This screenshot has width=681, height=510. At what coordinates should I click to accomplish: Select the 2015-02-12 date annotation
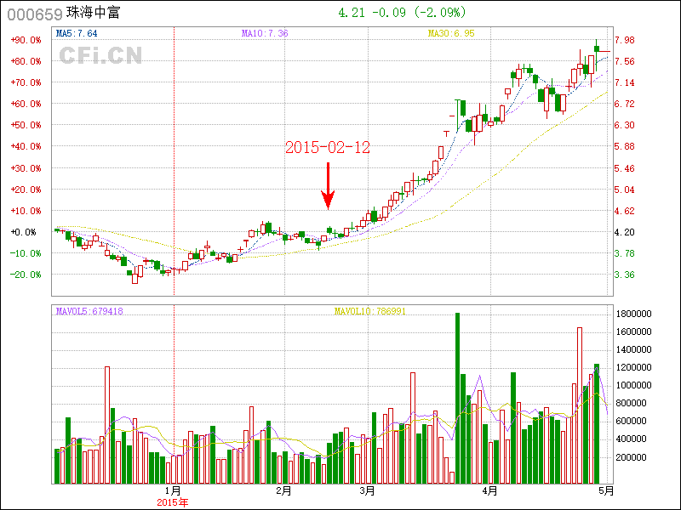tap(328, 148)
